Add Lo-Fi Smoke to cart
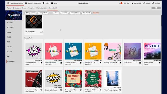The image size is (167, 94). point(140,63)
